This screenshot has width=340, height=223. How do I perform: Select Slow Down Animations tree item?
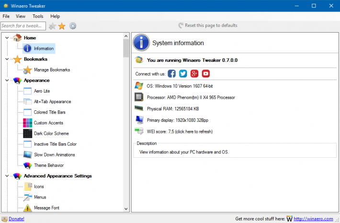tap(55, 155)
